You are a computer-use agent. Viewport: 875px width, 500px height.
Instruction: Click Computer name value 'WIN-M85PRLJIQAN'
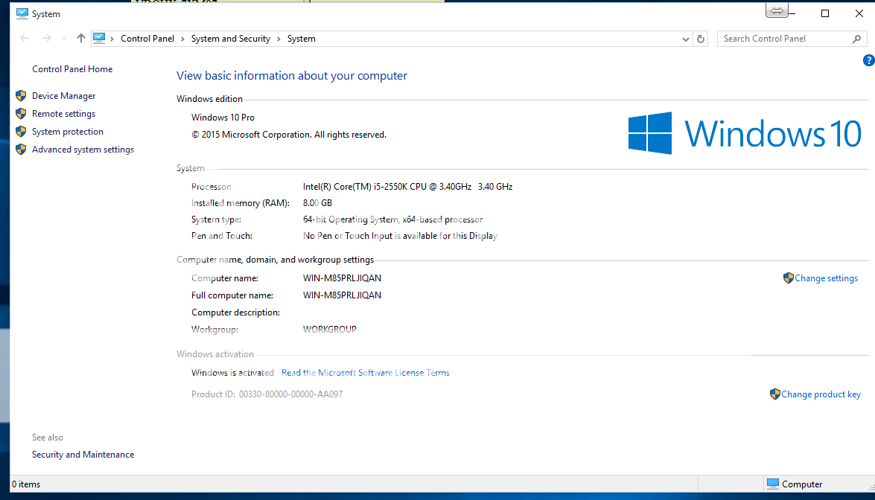tap(342, 278)
